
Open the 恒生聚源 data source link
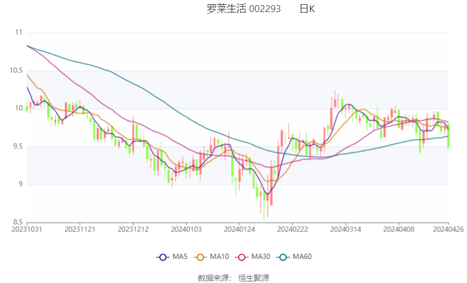[254, 278]
